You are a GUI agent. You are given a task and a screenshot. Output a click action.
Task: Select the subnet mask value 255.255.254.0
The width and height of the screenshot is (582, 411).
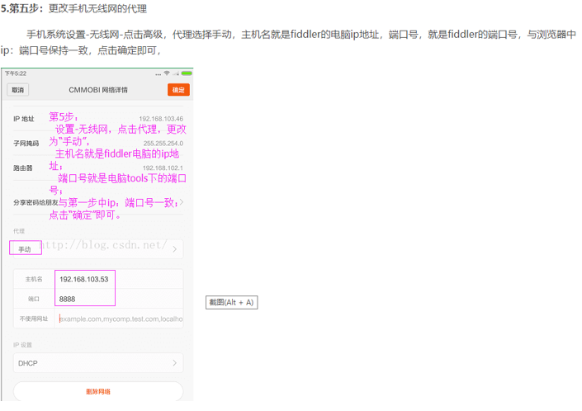coord(163,143)
